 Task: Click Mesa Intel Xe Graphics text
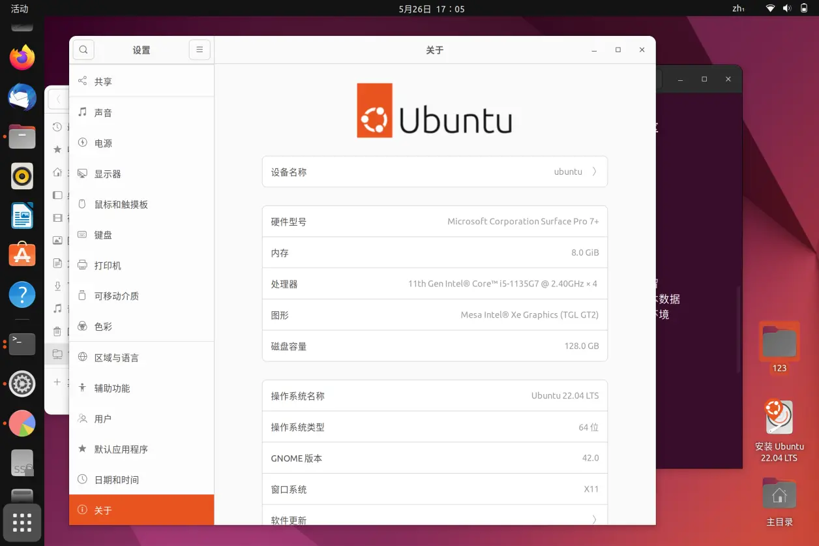tap(529, 315)
